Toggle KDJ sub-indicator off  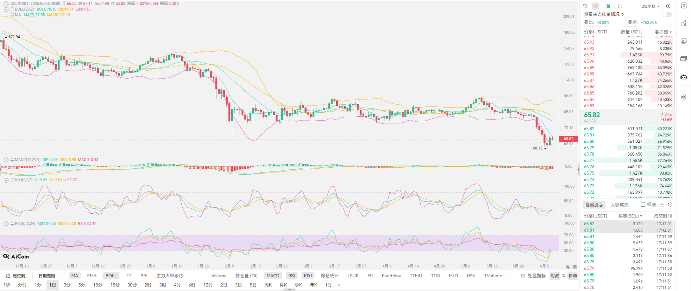[x=308, y=276]
